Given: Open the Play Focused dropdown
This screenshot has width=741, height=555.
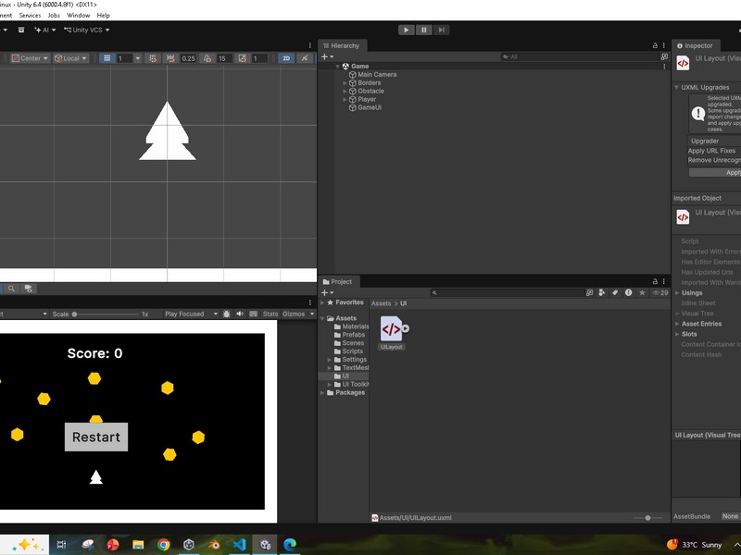Looking at the screenshot, I should click(x=191, y=314).
